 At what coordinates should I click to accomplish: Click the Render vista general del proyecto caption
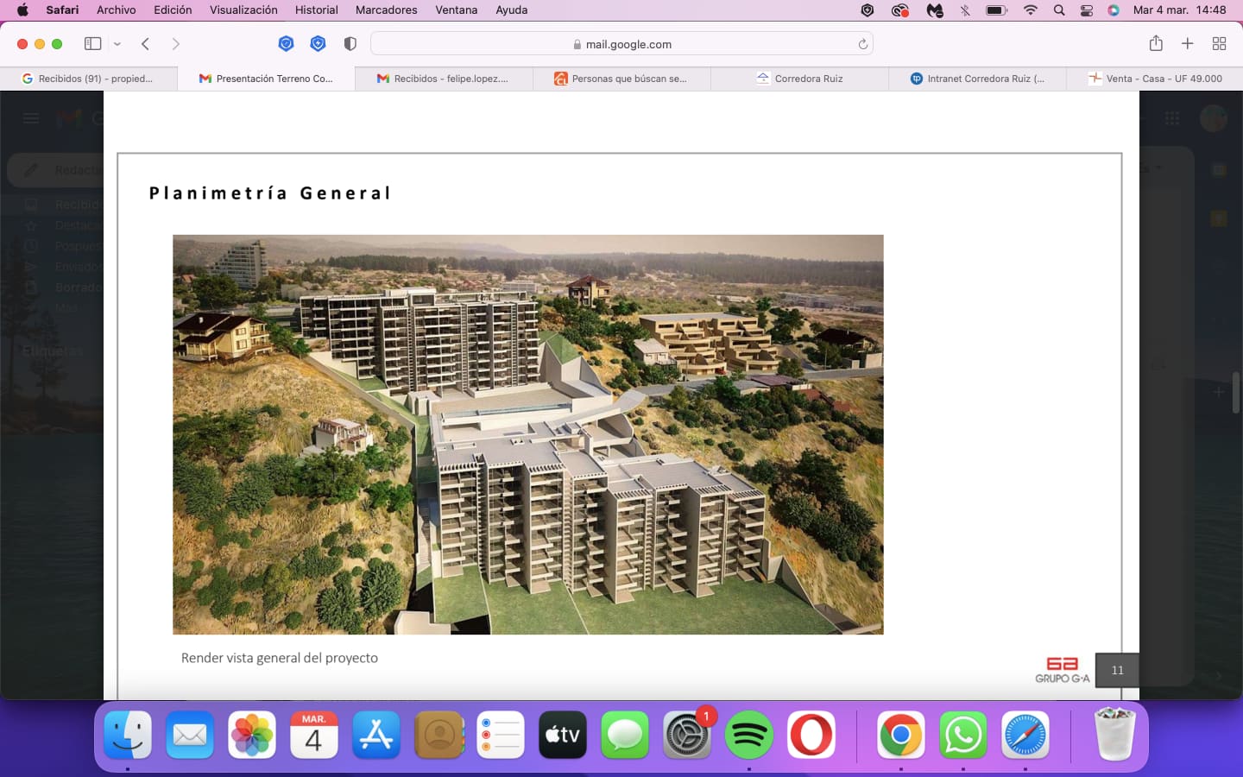280,658
